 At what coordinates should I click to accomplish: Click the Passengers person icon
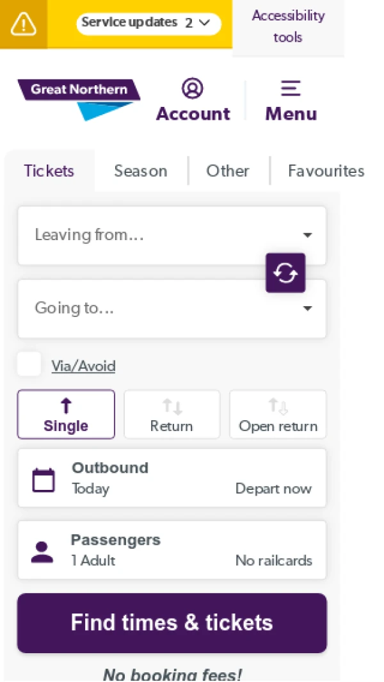tap(42, 551)
